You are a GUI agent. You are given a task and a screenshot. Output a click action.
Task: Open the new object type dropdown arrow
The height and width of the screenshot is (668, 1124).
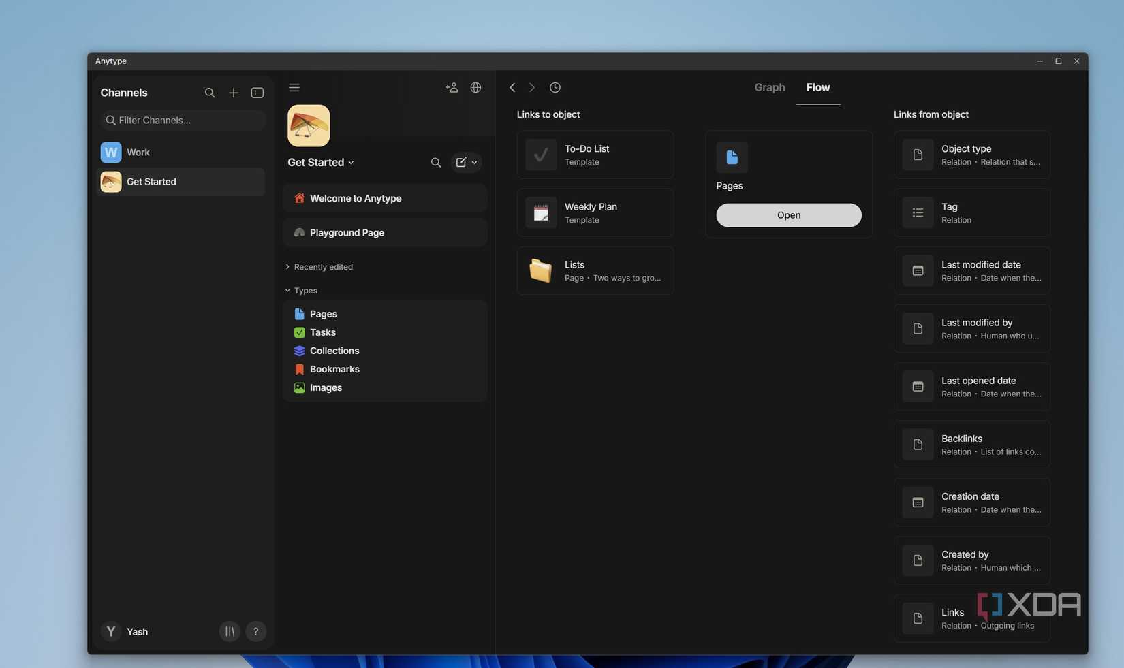[x=475, y=163]
